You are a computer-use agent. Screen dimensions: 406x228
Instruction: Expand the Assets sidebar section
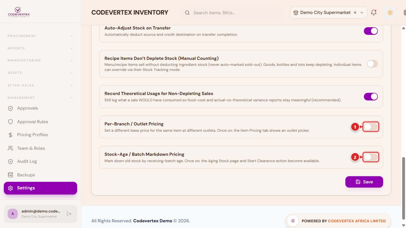pyautogui.click(x=40, y=73)
